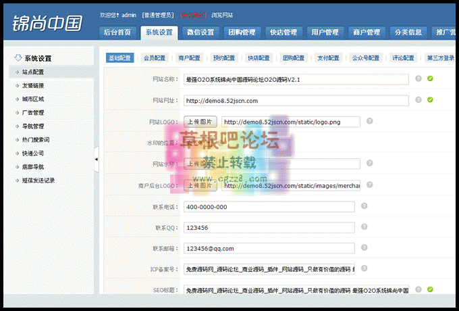The image size is (459, 311).
Task: Open the 快店配置 sub-tab
Action: click(259, 58)
